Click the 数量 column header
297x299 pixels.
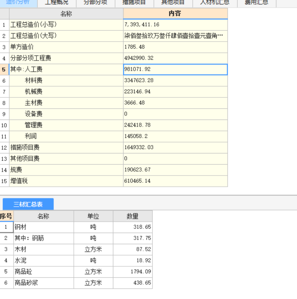click(x=133, y=216)
